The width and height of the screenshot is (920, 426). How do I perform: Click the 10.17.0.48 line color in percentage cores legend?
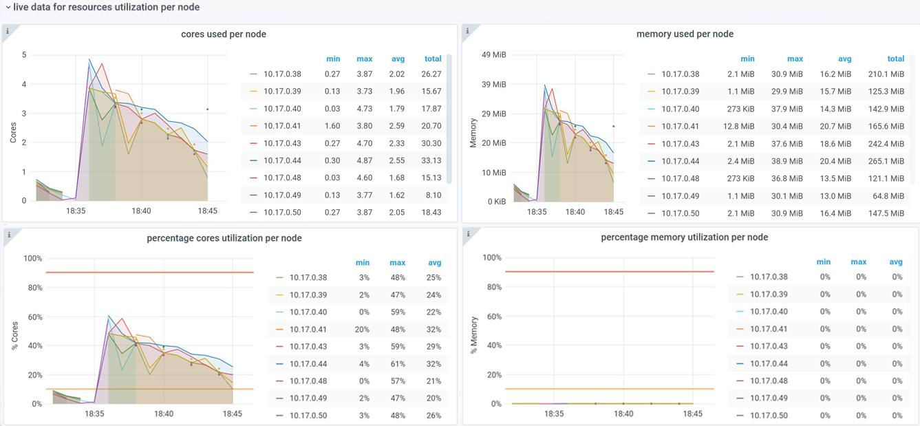tap(280, 381)
